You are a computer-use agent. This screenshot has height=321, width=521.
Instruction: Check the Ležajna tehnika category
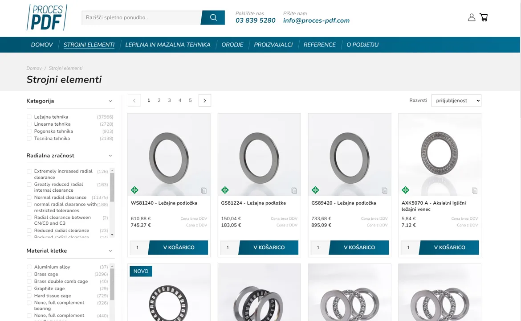click(29, 117)
